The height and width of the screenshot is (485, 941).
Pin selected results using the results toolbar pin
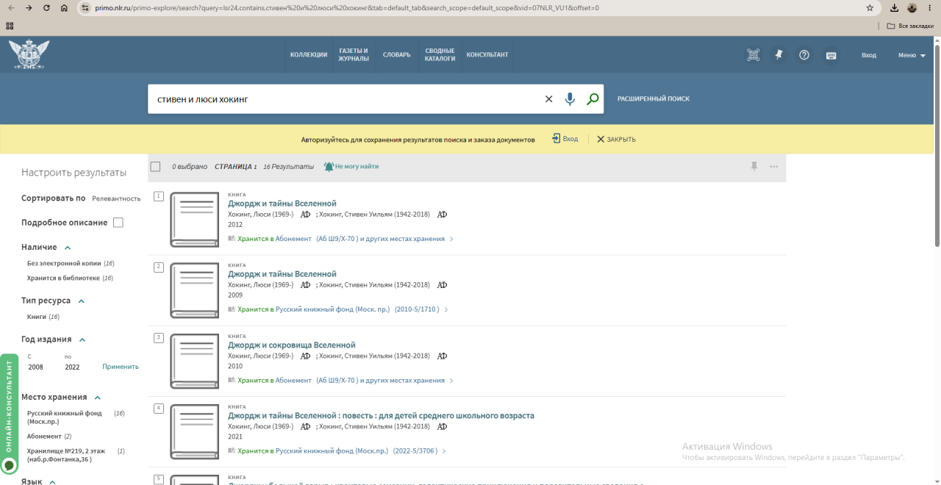754,167
